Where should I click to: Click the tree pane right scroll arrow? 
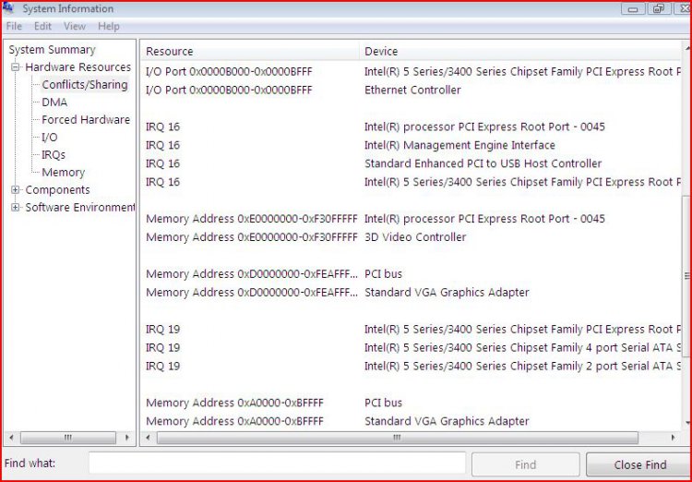coord(127,438)
